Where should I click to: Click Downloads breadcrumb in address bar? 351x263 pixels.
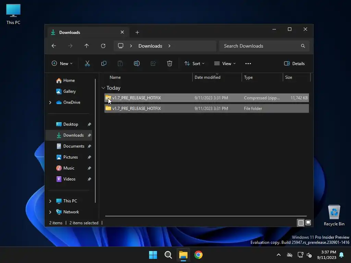pos(150,46)
